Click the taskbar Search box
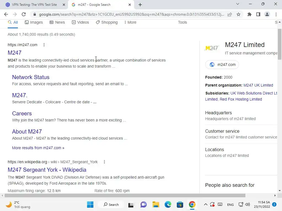The width and height of the screenshot is (282, 211). tap(111, 204)
